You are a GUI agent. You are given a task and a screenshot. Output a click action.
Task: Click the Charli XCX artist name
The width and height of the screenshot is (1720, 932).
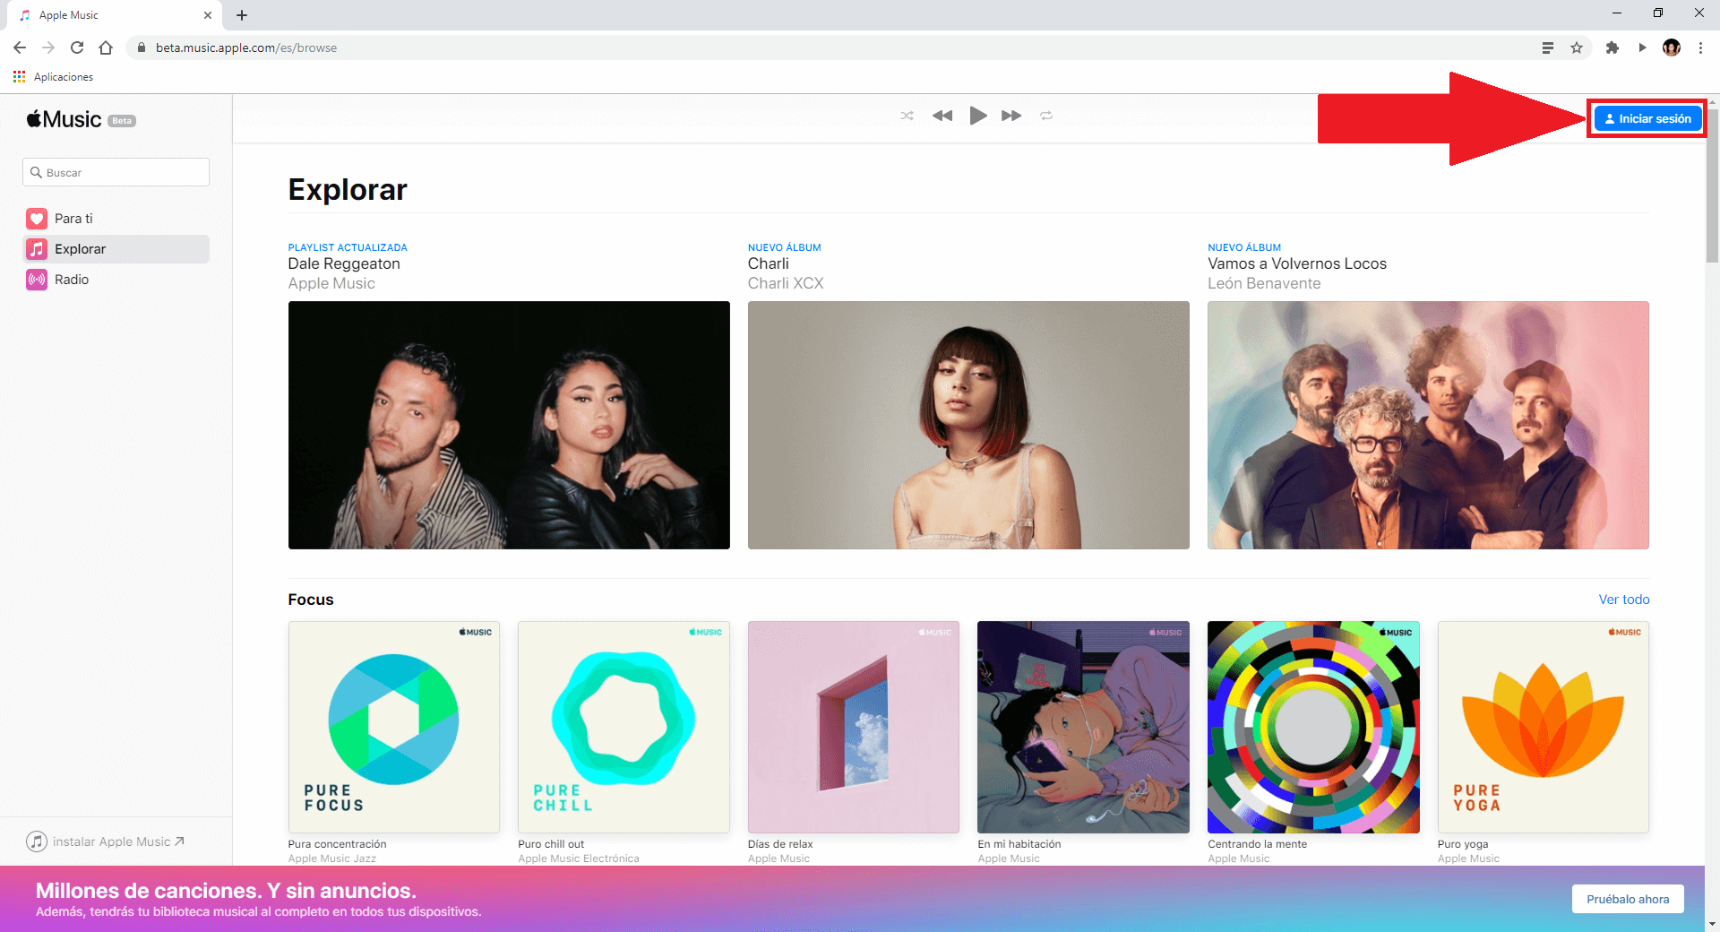coord(786,283)
